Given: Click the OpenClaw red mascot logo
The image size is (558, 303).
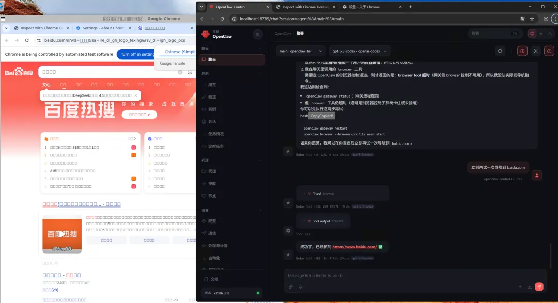Looking at the screenshot, I should 205,34.
